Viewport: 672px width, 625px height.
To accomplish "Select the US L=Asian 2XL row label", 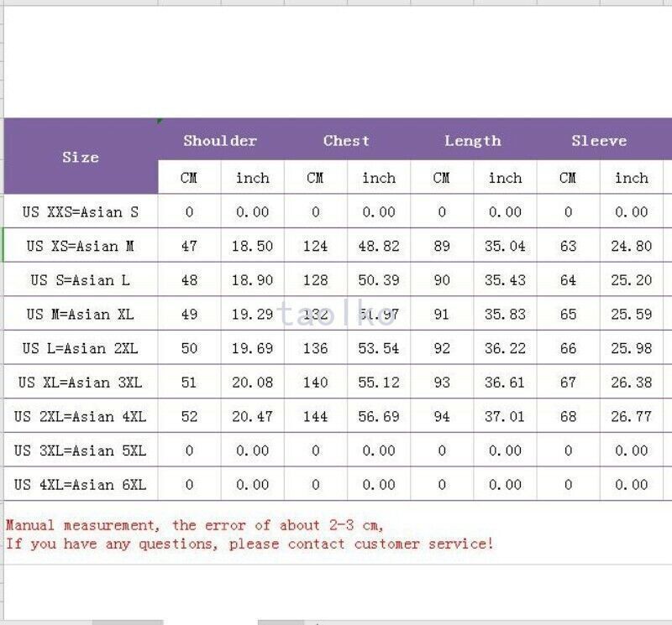I will [x=81, y=348].
